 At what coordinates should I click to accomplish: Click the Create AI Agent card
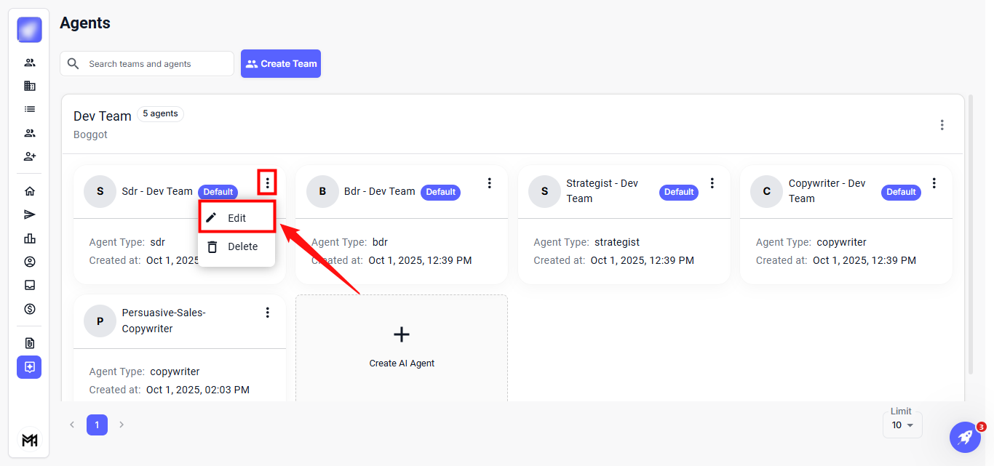click(402, 347)
